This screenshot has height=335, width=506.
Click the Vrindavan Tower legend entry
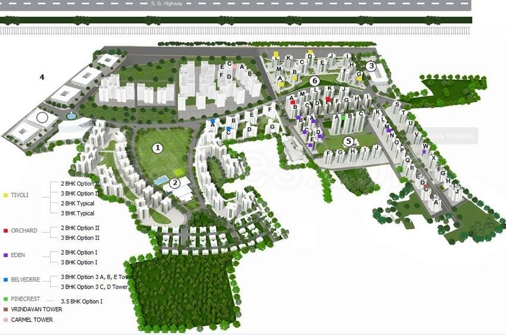point(36,309)
